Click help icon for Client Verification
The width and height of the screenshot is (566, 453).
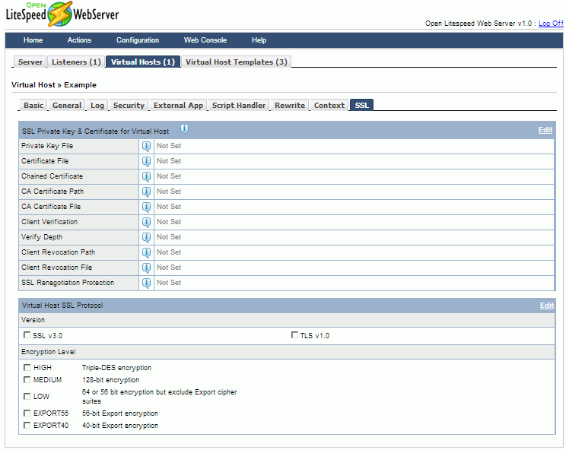(146, 222)
